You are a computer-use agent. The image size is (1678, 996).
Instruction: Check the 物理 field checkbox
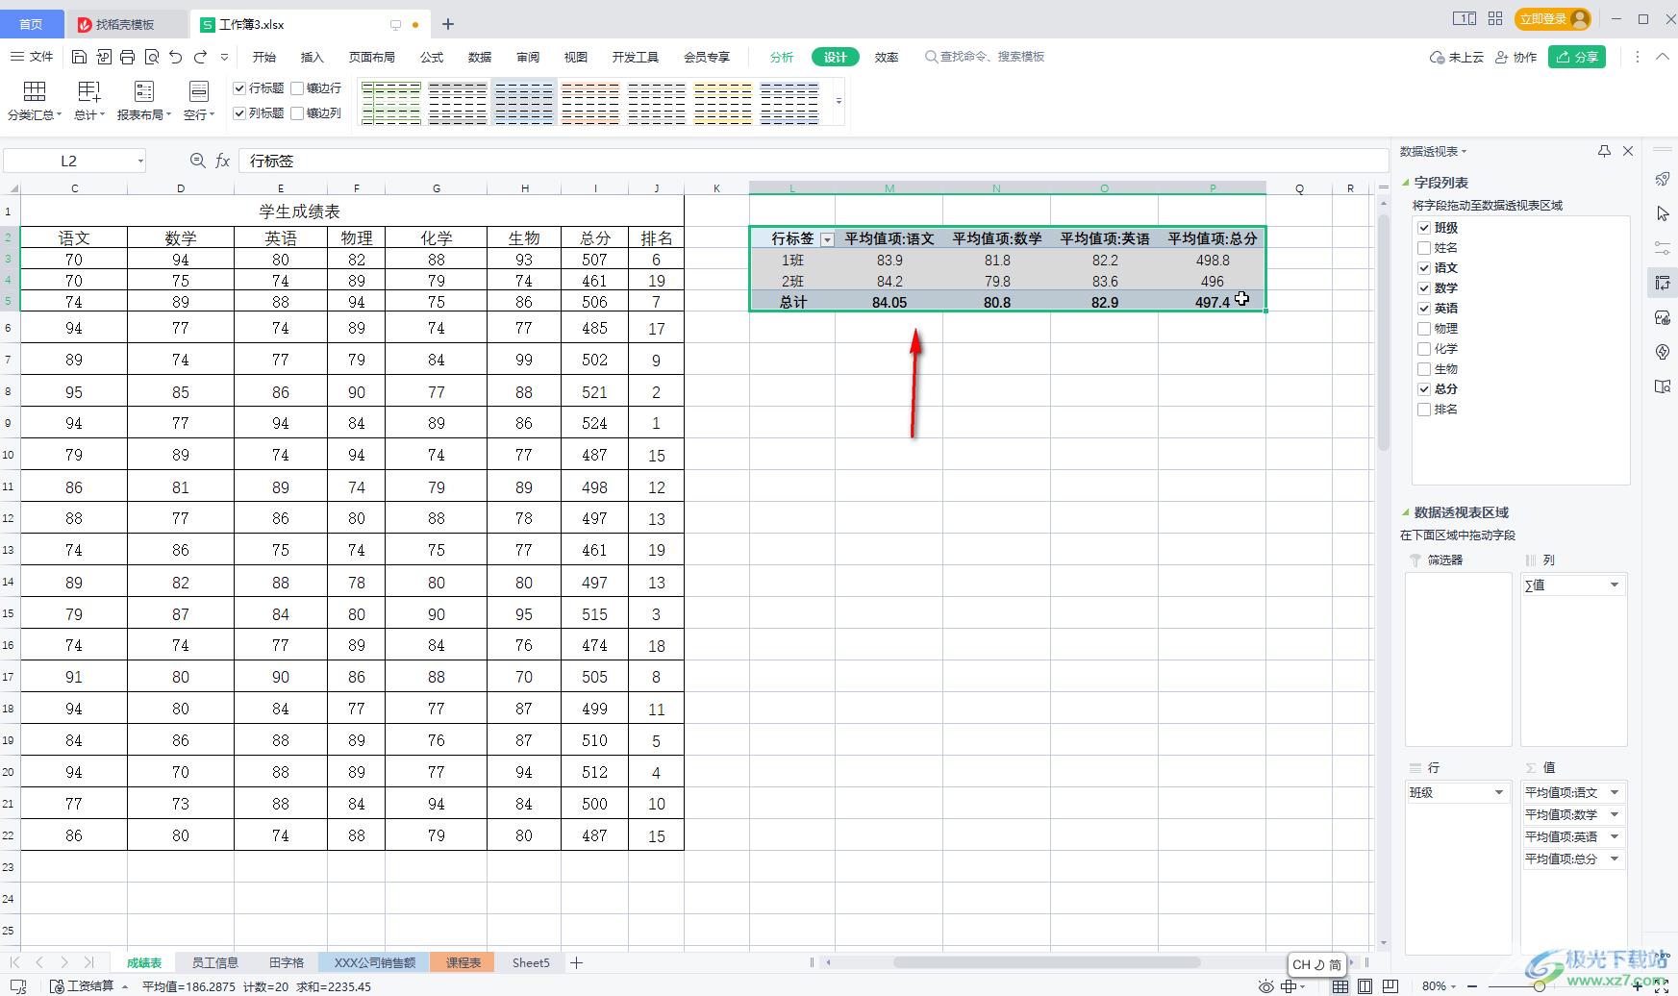(x=1424, y=329)
